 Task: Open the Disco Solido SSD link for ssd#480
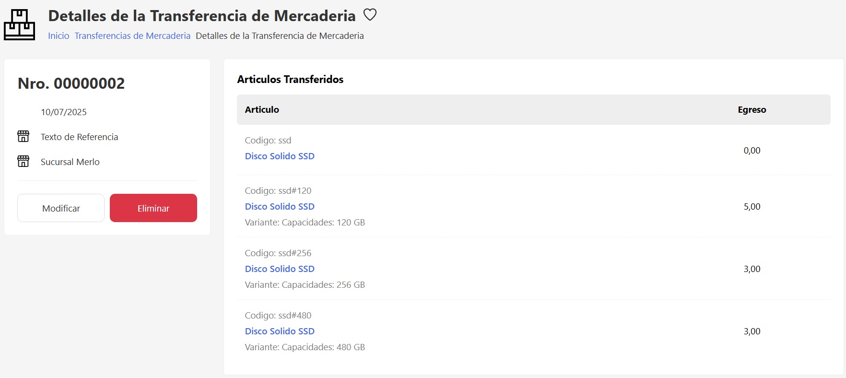coord(280,331)
